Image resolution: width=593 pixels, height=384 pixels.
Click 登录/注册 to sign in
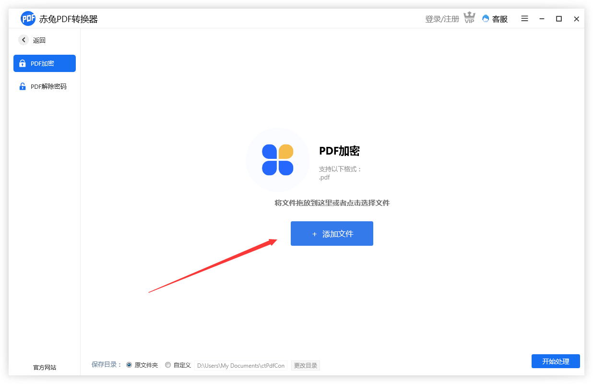point(442,19)
